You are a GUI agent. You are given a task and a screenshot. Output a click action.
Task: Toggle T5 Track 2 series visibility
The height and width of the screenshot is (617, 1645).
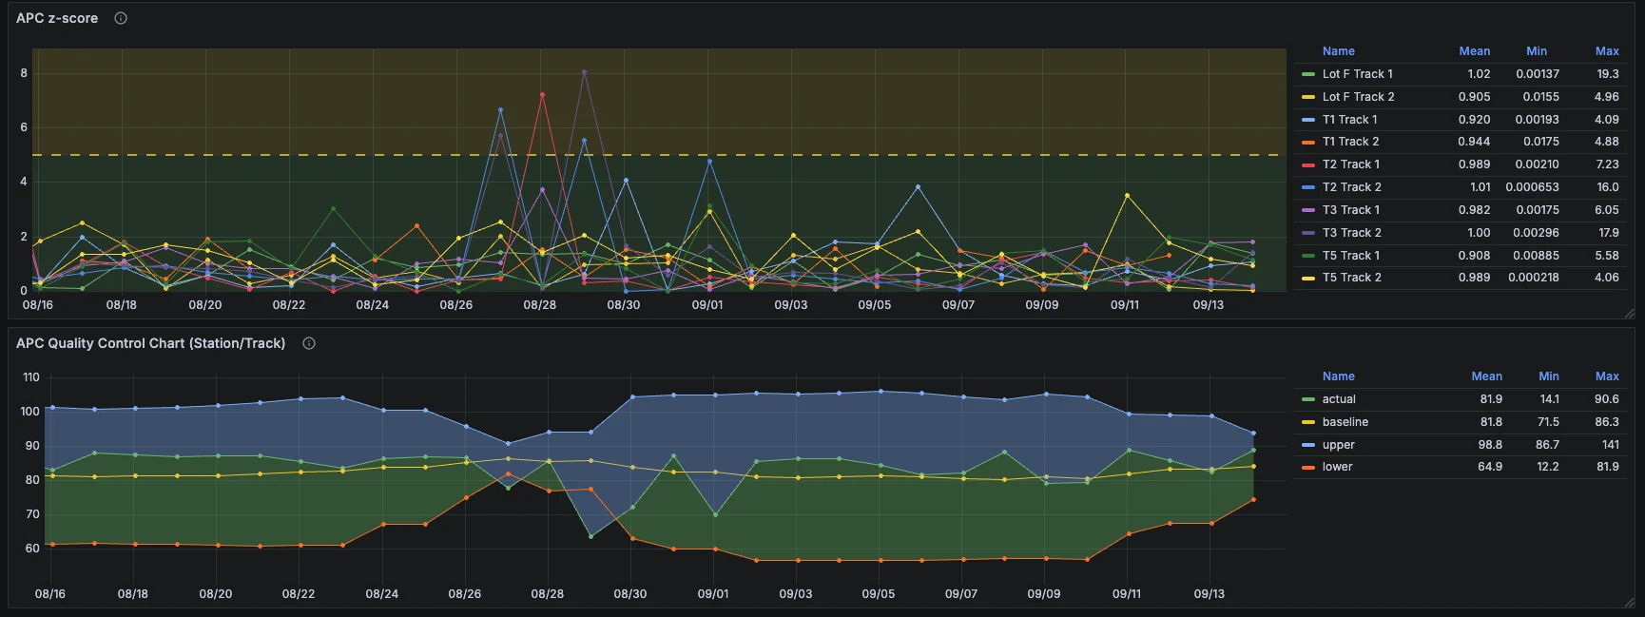[x=1351, y=278]
